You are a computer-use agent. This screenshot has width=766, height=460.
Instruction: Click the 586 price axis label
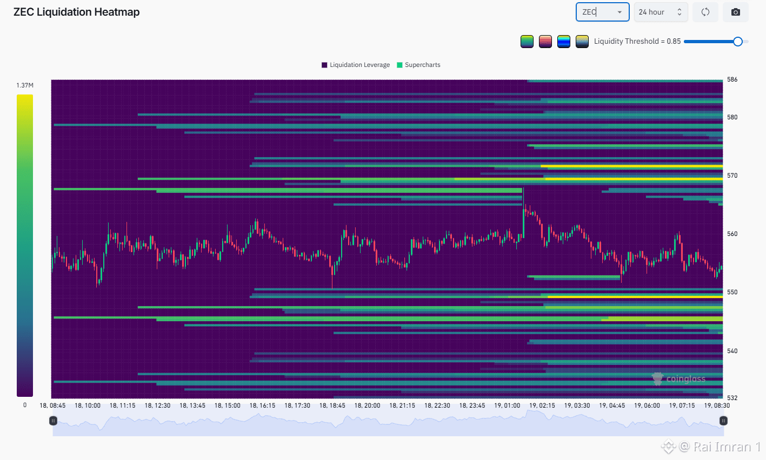tap(732, 79)
